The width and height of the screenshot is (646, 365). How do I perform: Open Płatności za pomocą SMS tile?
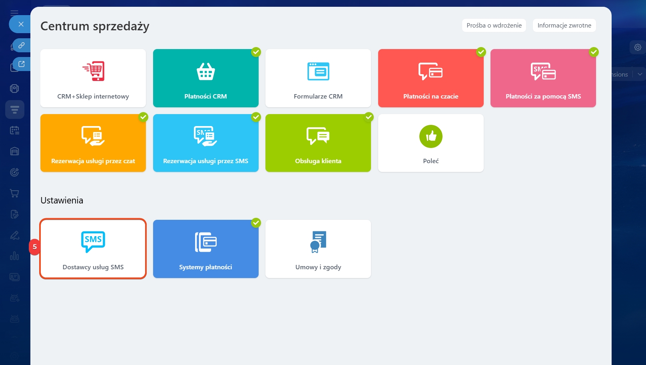coord(543,78)
